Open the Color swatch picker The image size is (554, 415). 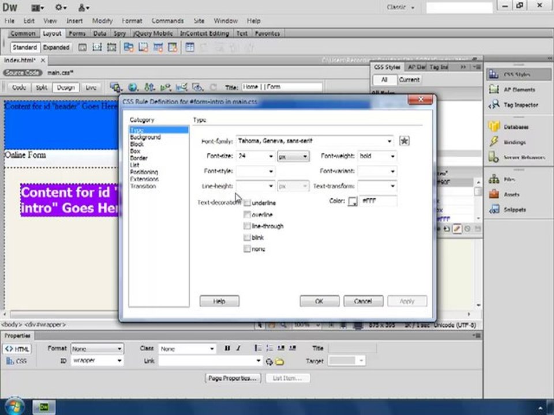(x=353, y=201)
